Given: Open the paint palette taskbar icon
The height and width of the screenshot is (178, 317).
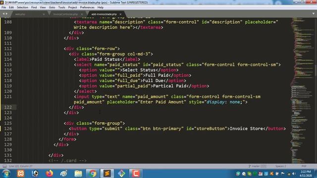Looking at the screenshot, I should pos(64,174).
